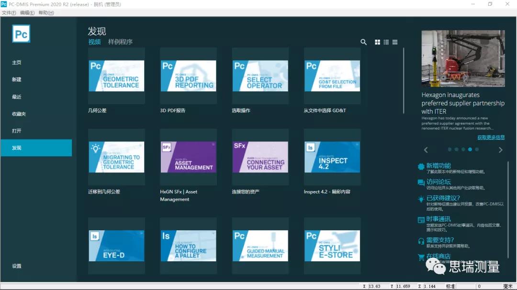The image size is (517, 290).
Task: Select 发现 in the sidebar
Action: [36, 148]
